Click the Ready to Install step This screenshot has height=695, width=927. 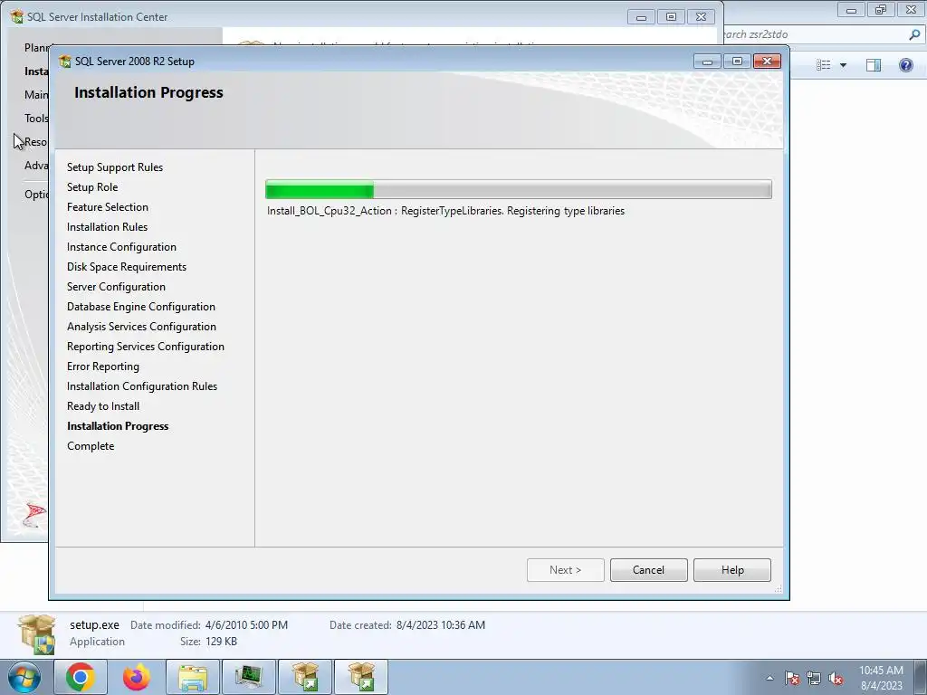pyautogui.click(x=103, y=406)
